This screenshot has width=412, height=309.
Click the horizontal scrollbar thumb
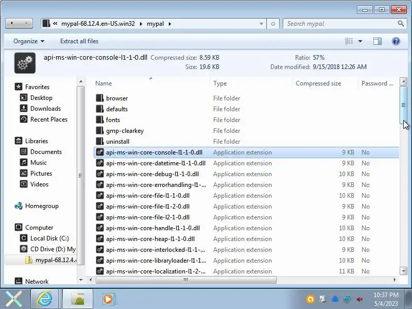coord(186,280)
